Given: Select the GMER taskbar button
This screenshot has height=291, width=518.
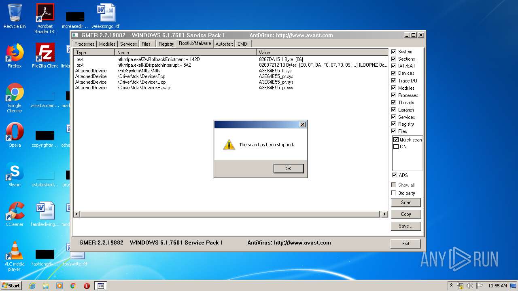Looking at the screenshot, I should [x=101, y=286].
